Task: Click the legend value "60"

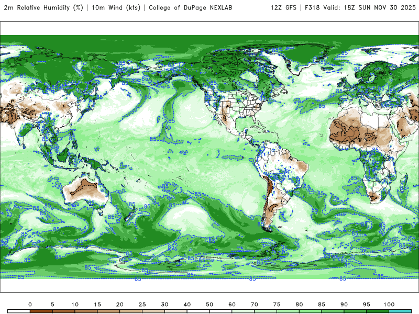Action: coord(232,305)
